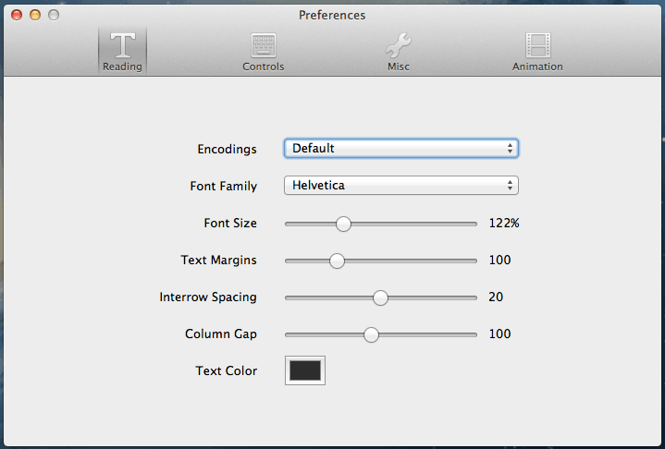Image resolution: width=665 pixels, height=449 pixels.
Task: Click the Interrow Spacing value 20
Action: 496,297
